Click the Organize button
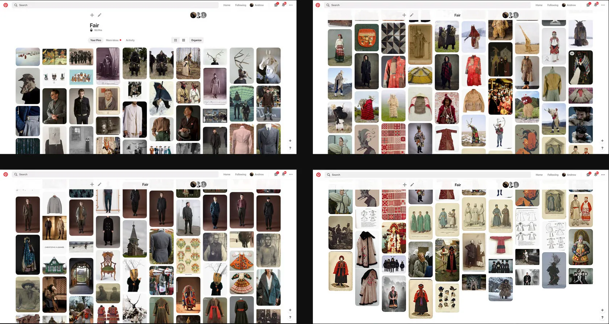609x324 pixels. [196, 40]
